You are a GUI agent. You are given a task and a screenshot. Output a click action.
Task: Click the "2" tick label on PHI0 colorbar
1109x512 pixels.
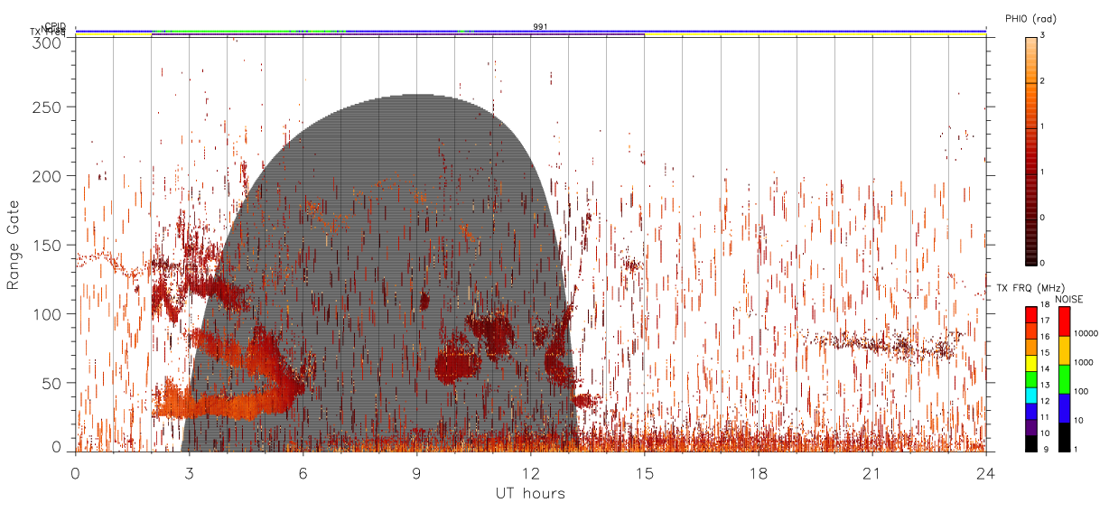1041,82
